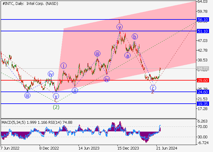Select the 30.00 RSI level value

click(203, 137)
